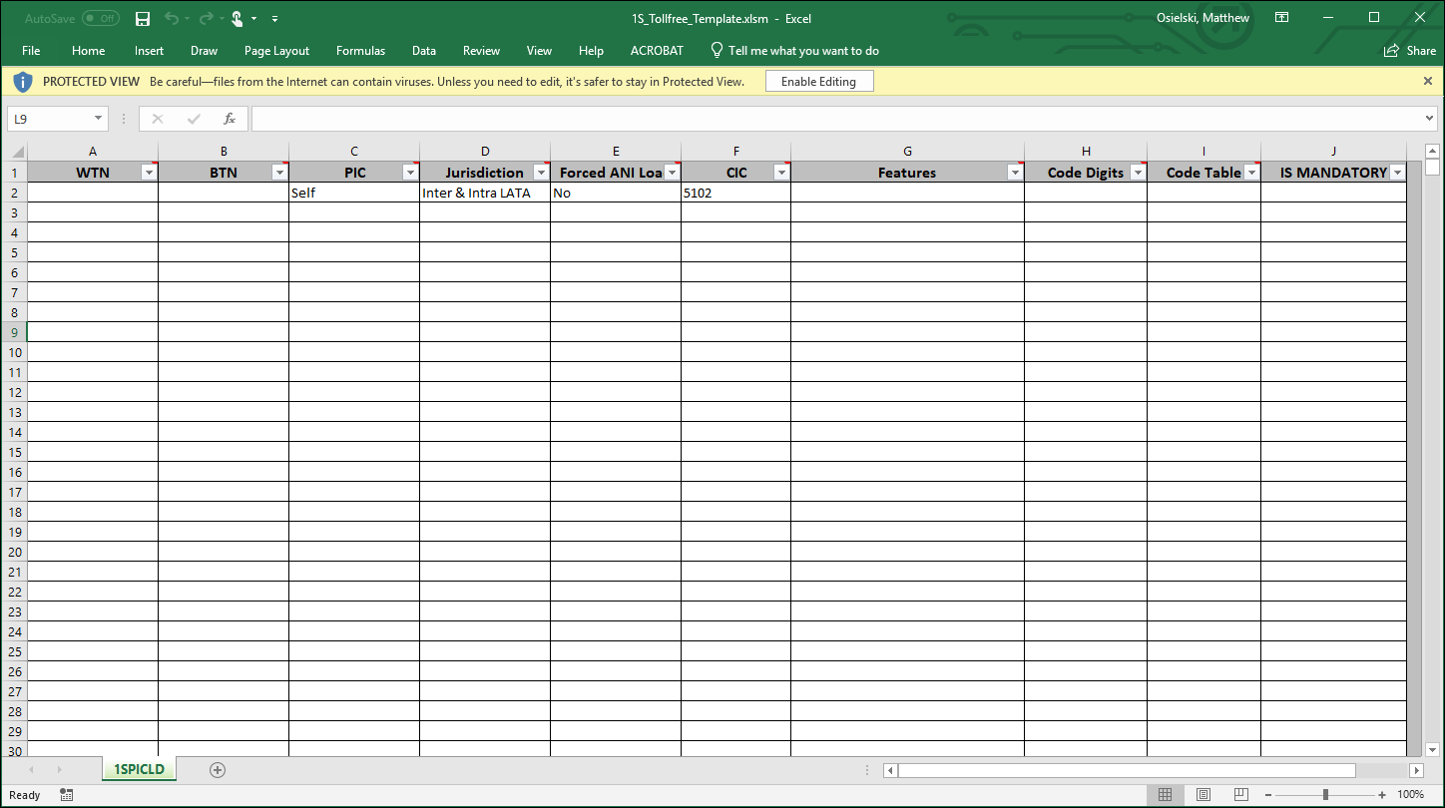Click the zoom in plus button
The height and width of the screenshot is (808, 1445).
click(x=1382, y=795)
